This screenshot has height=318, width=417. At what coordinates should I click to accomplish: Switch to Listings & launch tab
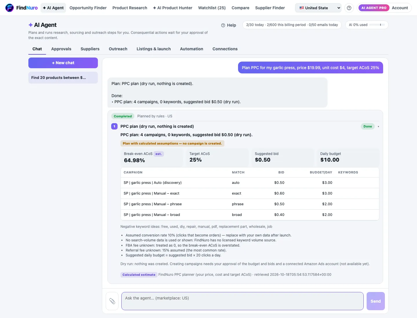[x=153, y=49]
